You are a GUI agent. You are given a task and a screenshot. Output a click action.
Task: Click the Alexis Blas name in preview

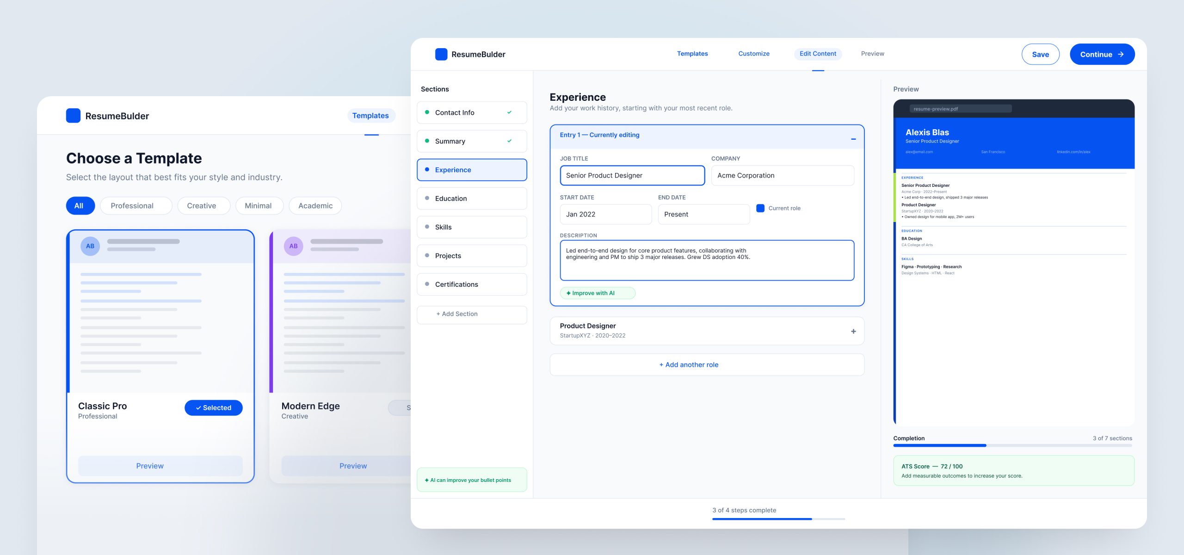(x=927, y=132)
